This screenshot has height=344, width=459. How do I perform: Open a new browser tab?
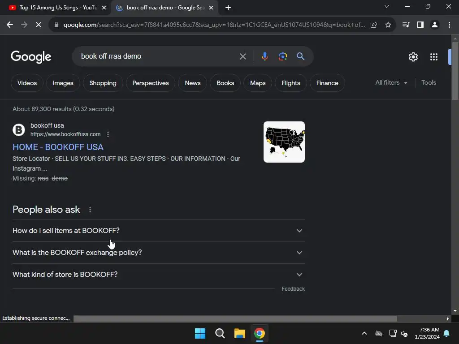click(228, 8)
